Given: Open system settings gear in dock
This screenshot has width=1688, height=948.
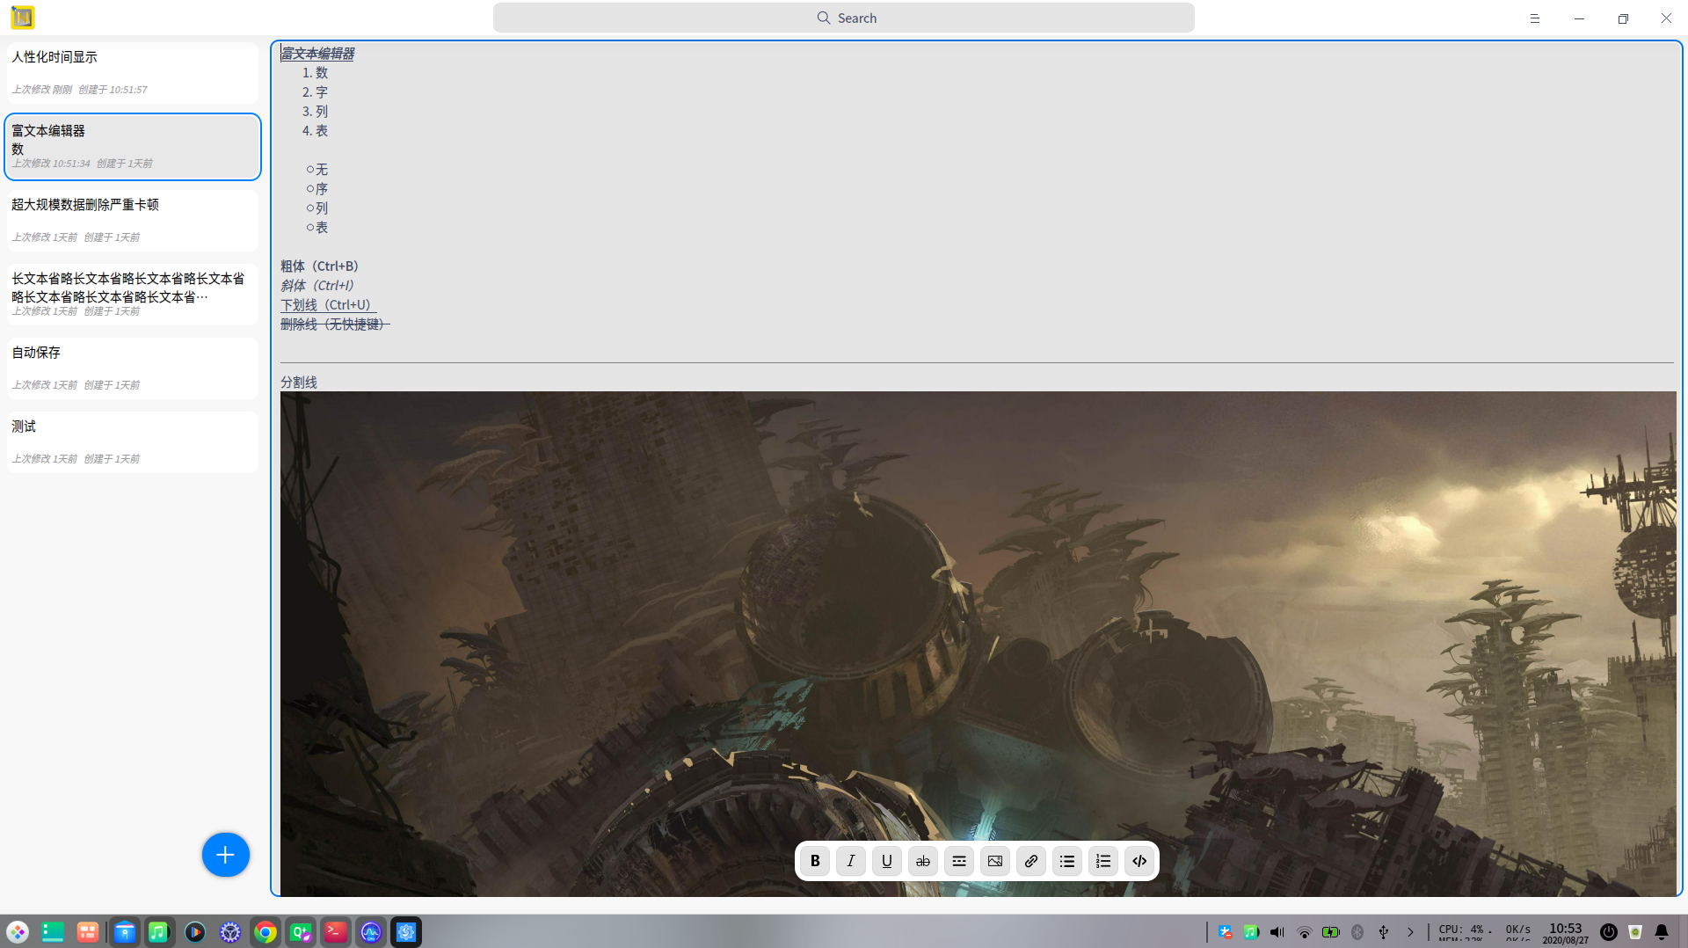Looking at the screenshot, I should 230,932.
